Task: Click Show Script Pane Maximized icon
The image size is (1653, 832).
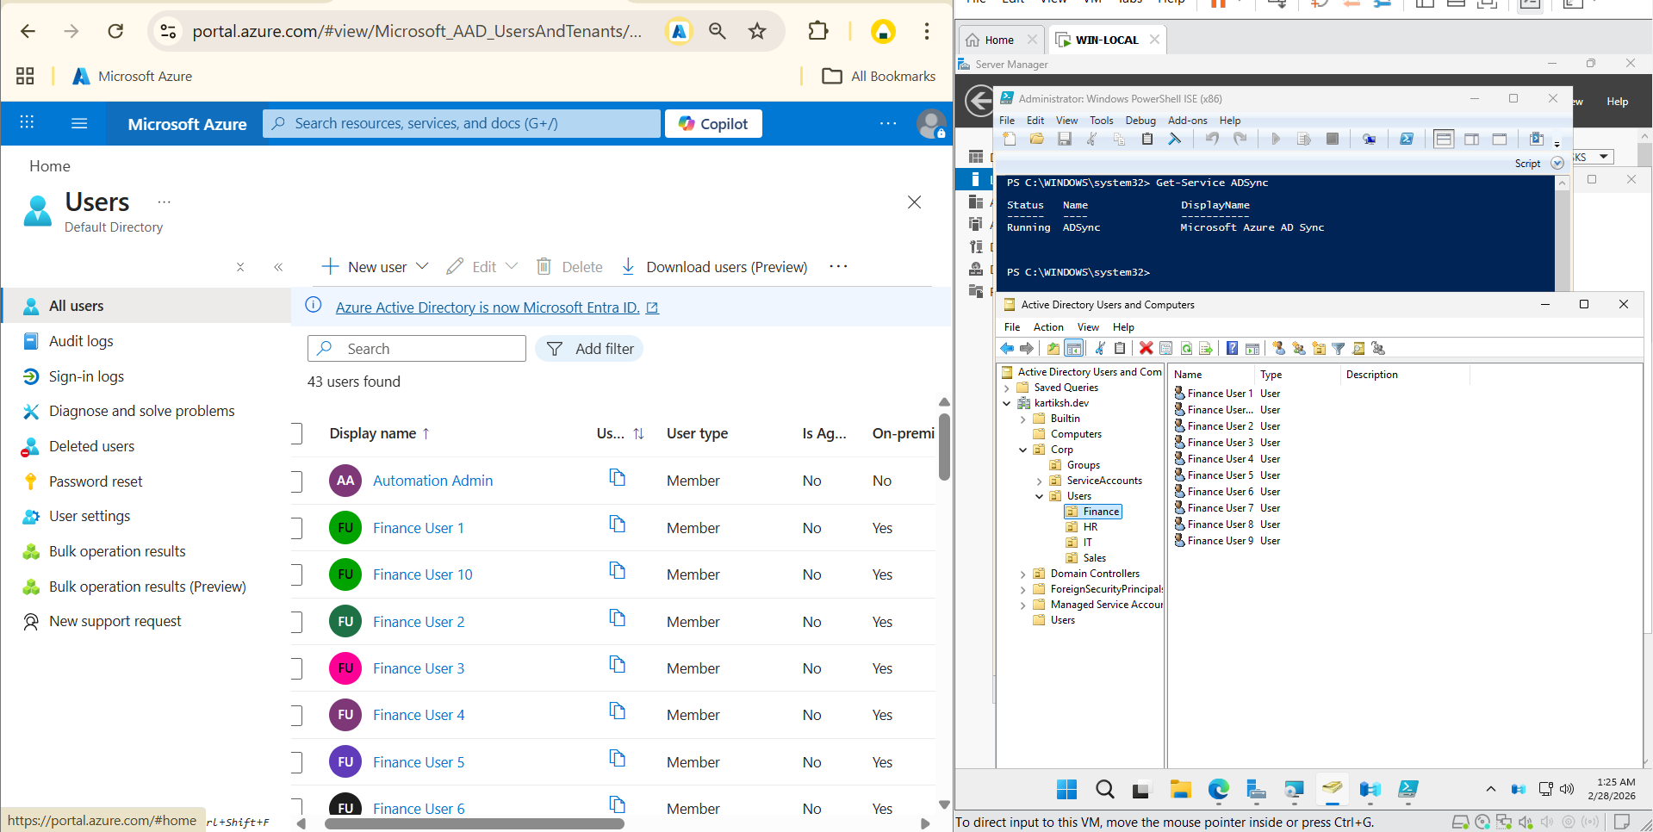Action: [x=1500, y=139]
